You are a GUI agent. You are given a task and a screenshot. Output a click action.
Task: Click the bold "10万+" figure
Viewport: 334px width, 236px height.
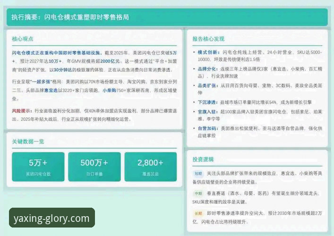tap(55, 61)
